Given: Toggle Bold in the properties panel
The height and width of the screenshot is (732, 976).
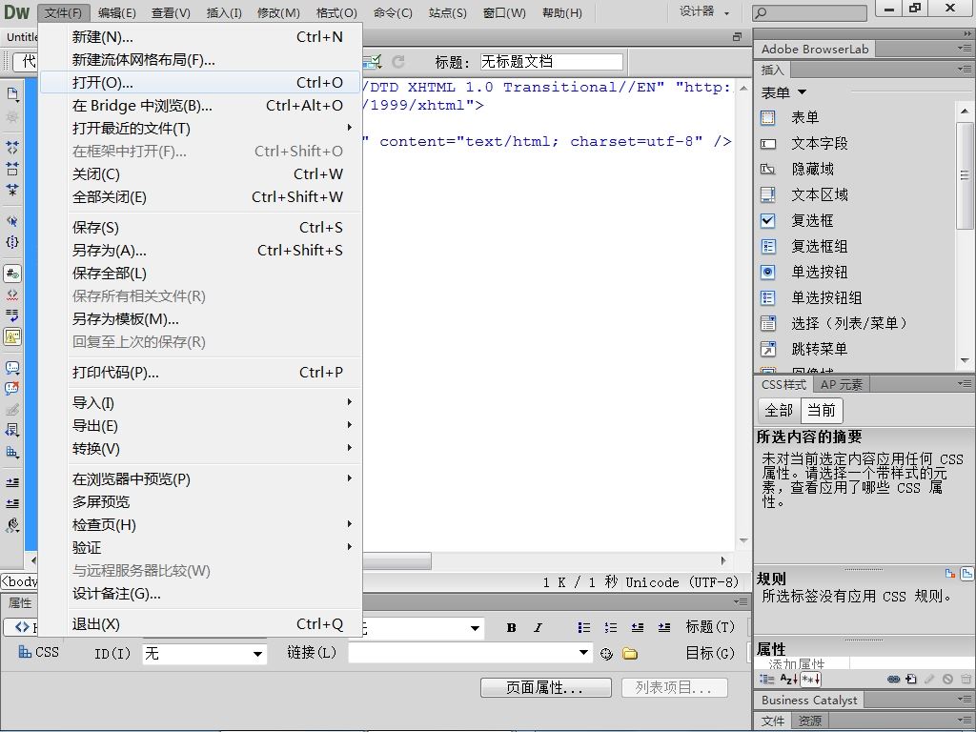Looking at the screenshot, I should tap(511, 627).
